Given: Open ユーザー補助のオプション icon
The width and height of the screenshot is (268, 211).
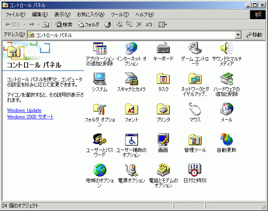Looking at the screenshot, I should (x=131, y=140).
